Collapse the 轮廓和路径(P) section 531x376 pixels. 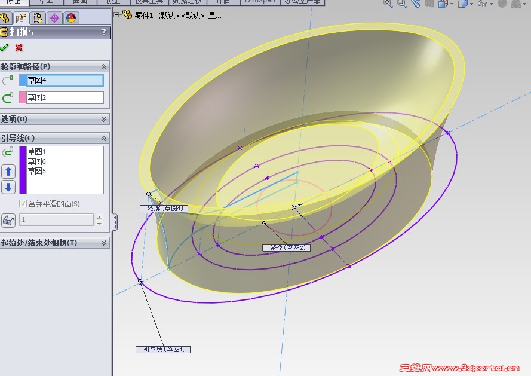click(103, 66)
